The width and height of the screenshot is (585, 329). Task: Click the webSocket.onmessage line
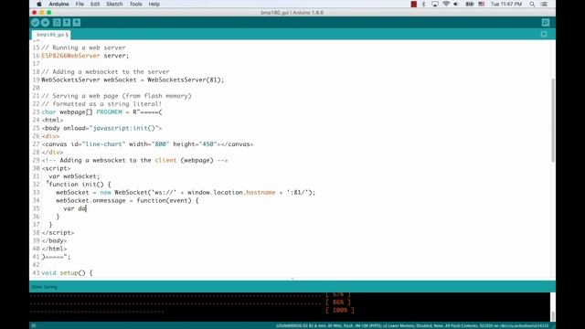pos(127,200)
